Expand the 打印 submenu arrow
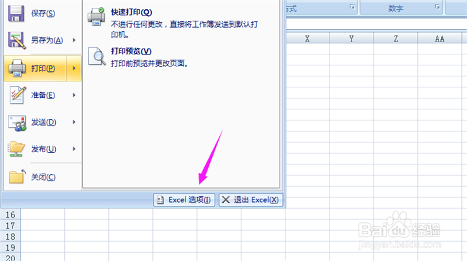Viewport: 467px width, 261px height. point(74,69)
